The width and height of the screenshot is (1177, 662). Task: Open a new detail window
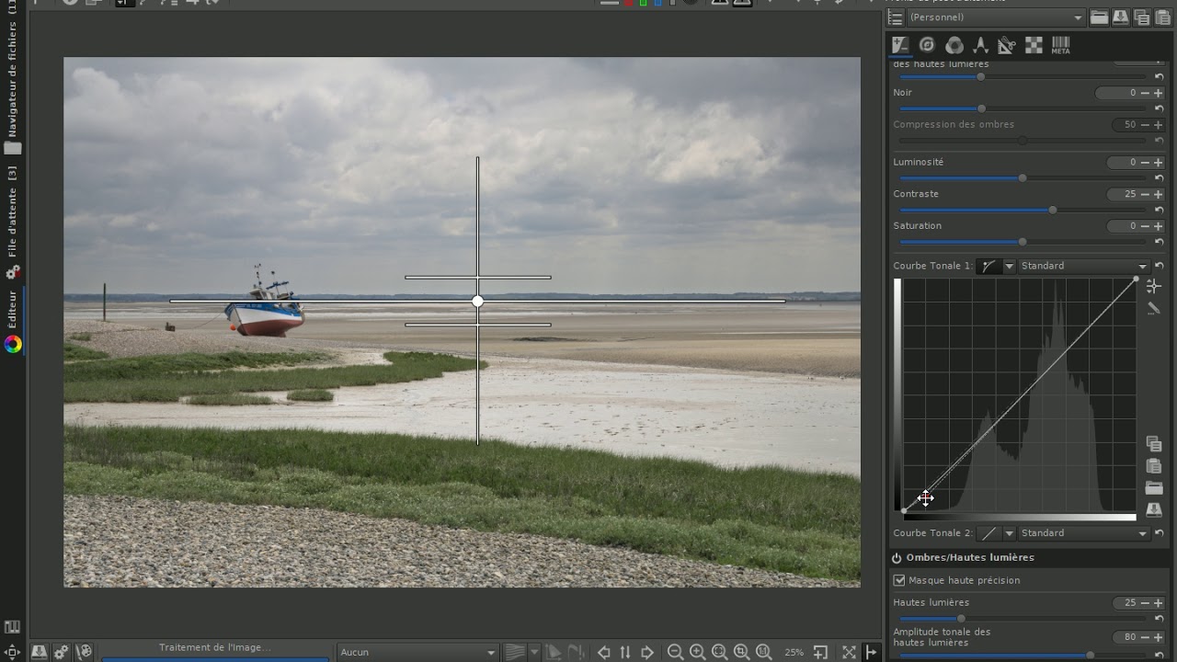pos(820,652)
